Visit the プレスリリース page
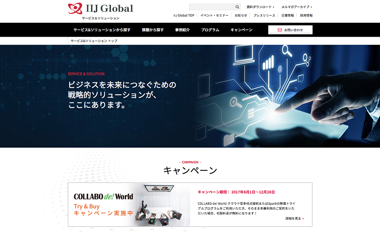 (264, 15)
